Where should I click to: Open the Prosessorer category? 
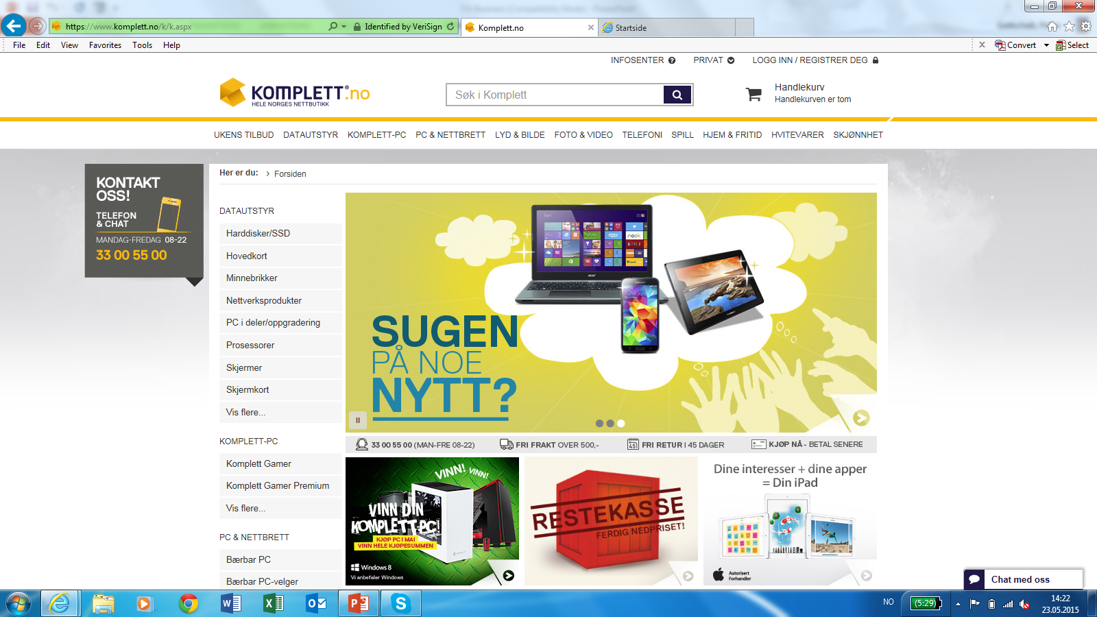280,345
